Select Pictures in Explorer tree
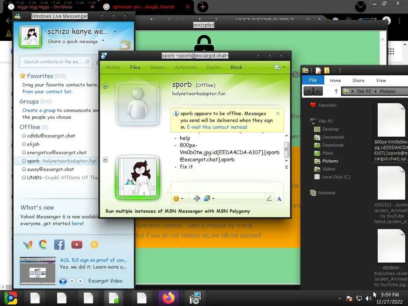 point(330,161)
